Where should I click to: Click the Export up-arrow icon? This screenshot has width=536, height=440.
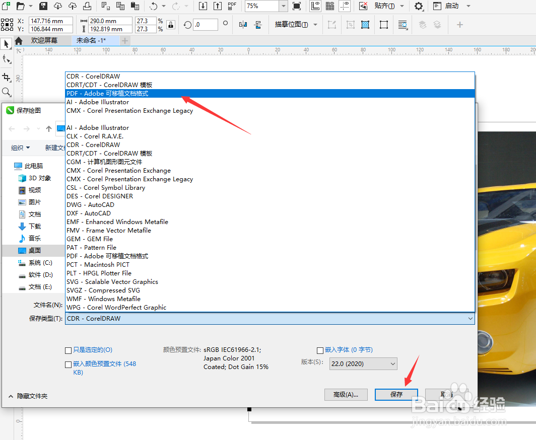pos(218,6)
